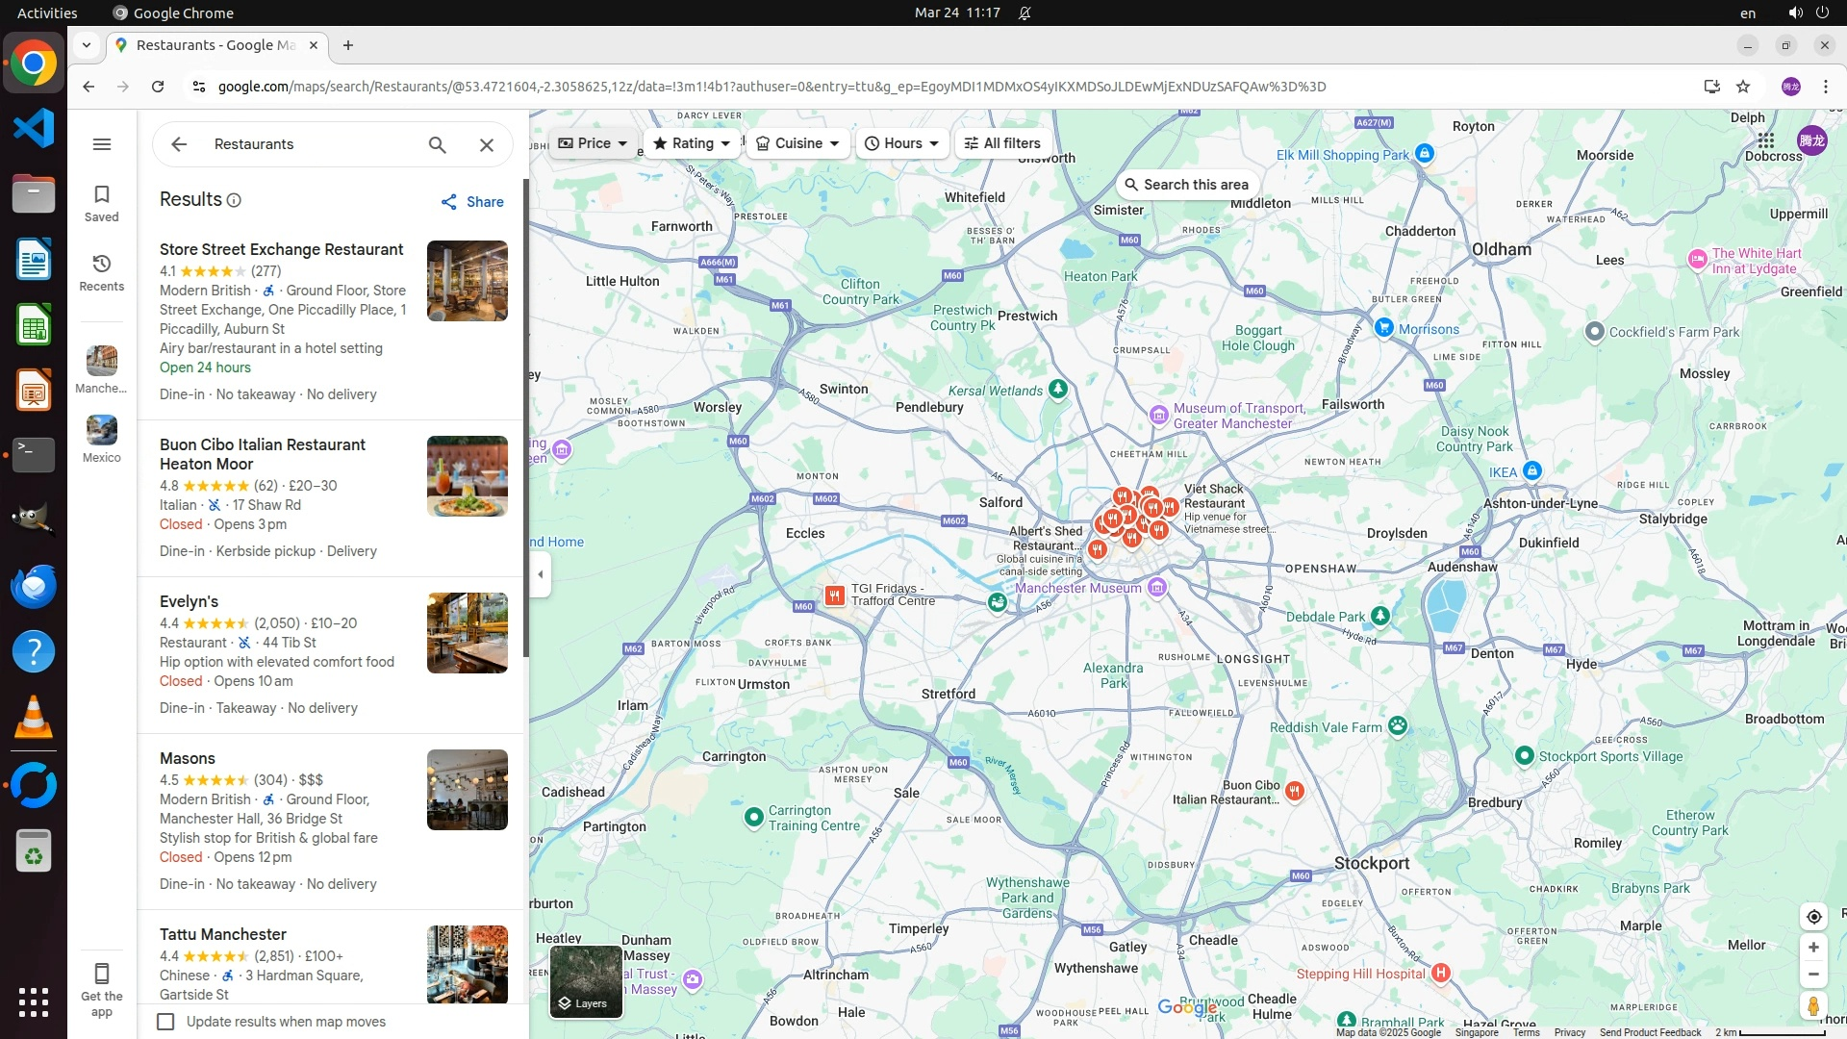Click the Share results link

tap(472, 202)
